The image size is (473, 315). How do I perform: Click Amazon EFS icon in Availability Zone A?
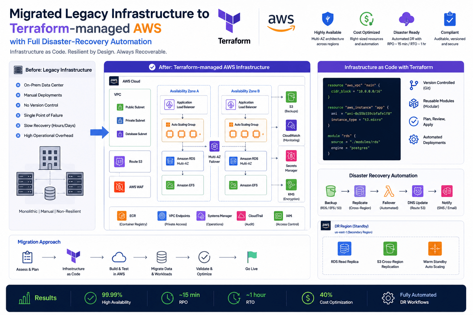pos(170,185)
